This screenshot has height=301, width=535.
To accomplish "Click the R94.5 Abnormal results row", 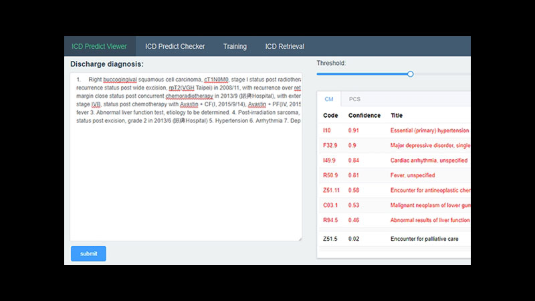I will [395, 220].
